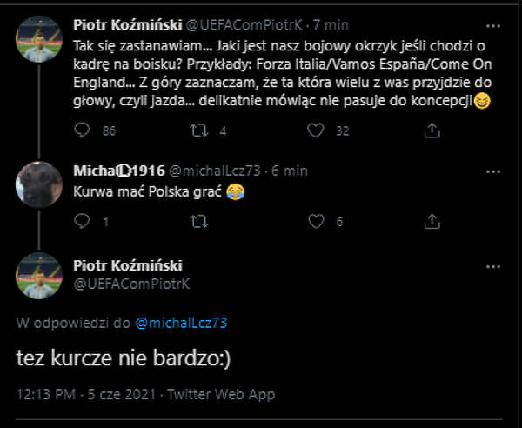522x428 pixels.
Task: Like the first tweet with 32 likes
Action: (318, 130)
